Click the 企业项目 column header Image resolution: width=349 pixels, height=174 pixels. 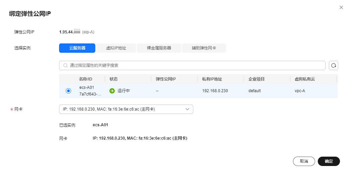[x=256, y=79]
